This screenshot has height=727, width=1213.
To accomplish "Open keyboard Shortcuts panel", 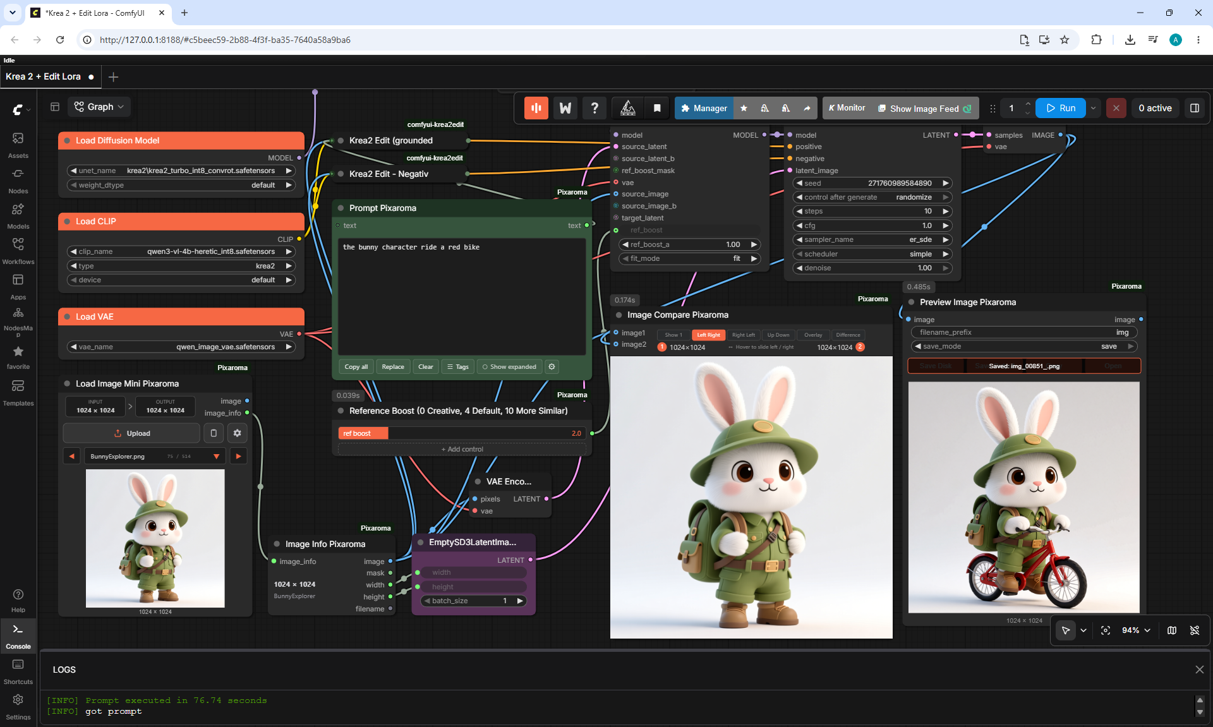I will point(18,671).
